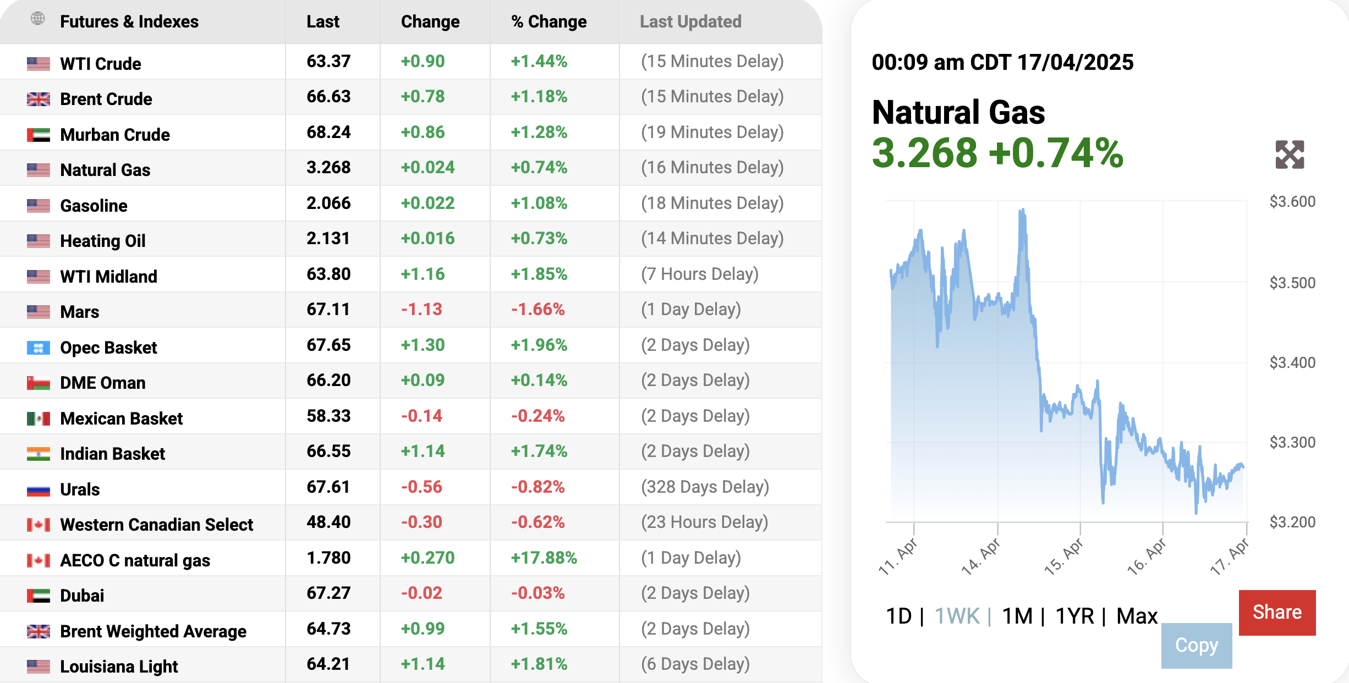Select the Louisiana Light row

pyautogui.click(x=119, y=667)
